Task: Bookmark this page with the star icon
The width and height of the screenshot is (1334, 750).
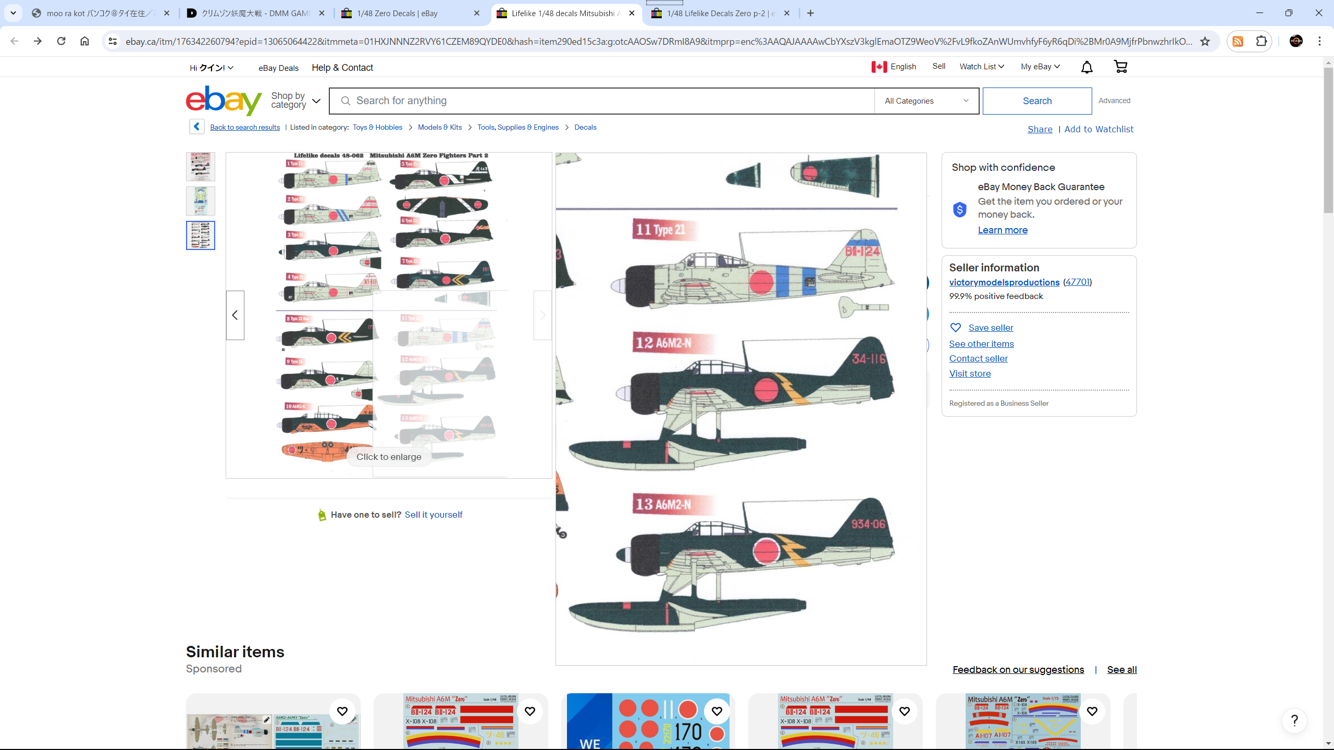Action: coord(1205,42)
